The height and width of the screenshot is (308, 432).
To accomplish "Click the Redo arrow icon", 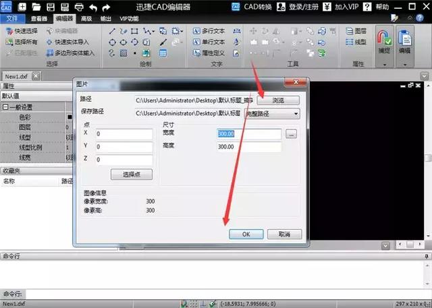I will pyautogui.click(x=106, y=7).
